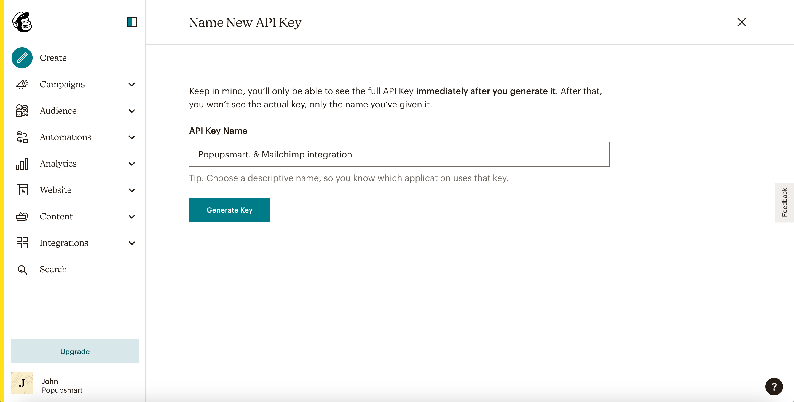
Task: Select the Create pencil icon
Action: 22,58
